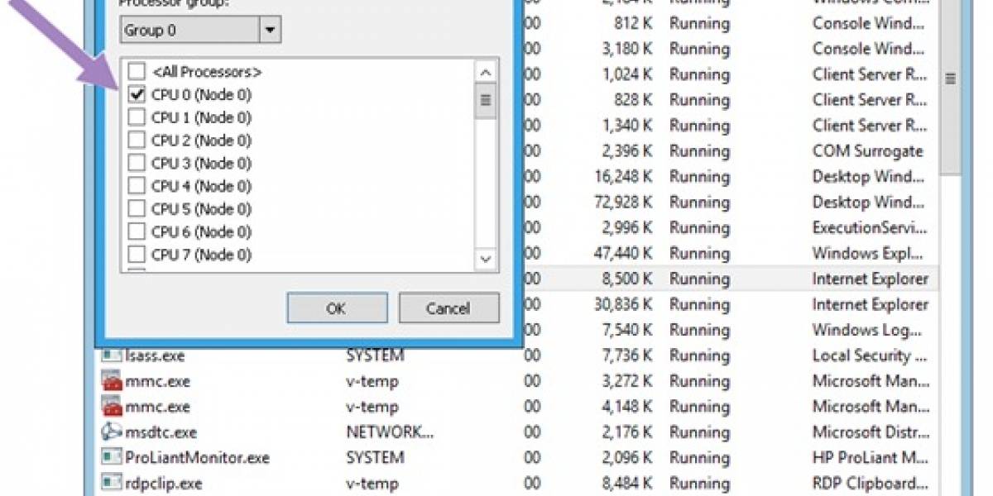Select the Local Security ... description

point(868,355)
